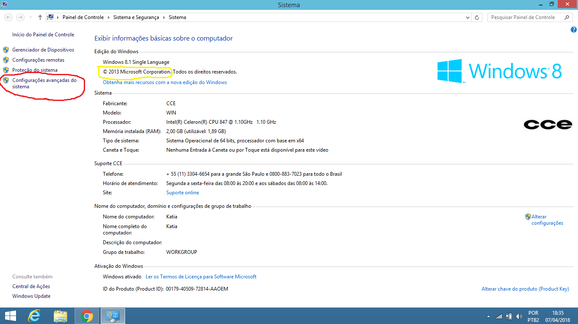Image resolution: width=578 pixels, height=324 pixels.
Task: Launch Internet Explorer from the taskbar
Action: 34,316
